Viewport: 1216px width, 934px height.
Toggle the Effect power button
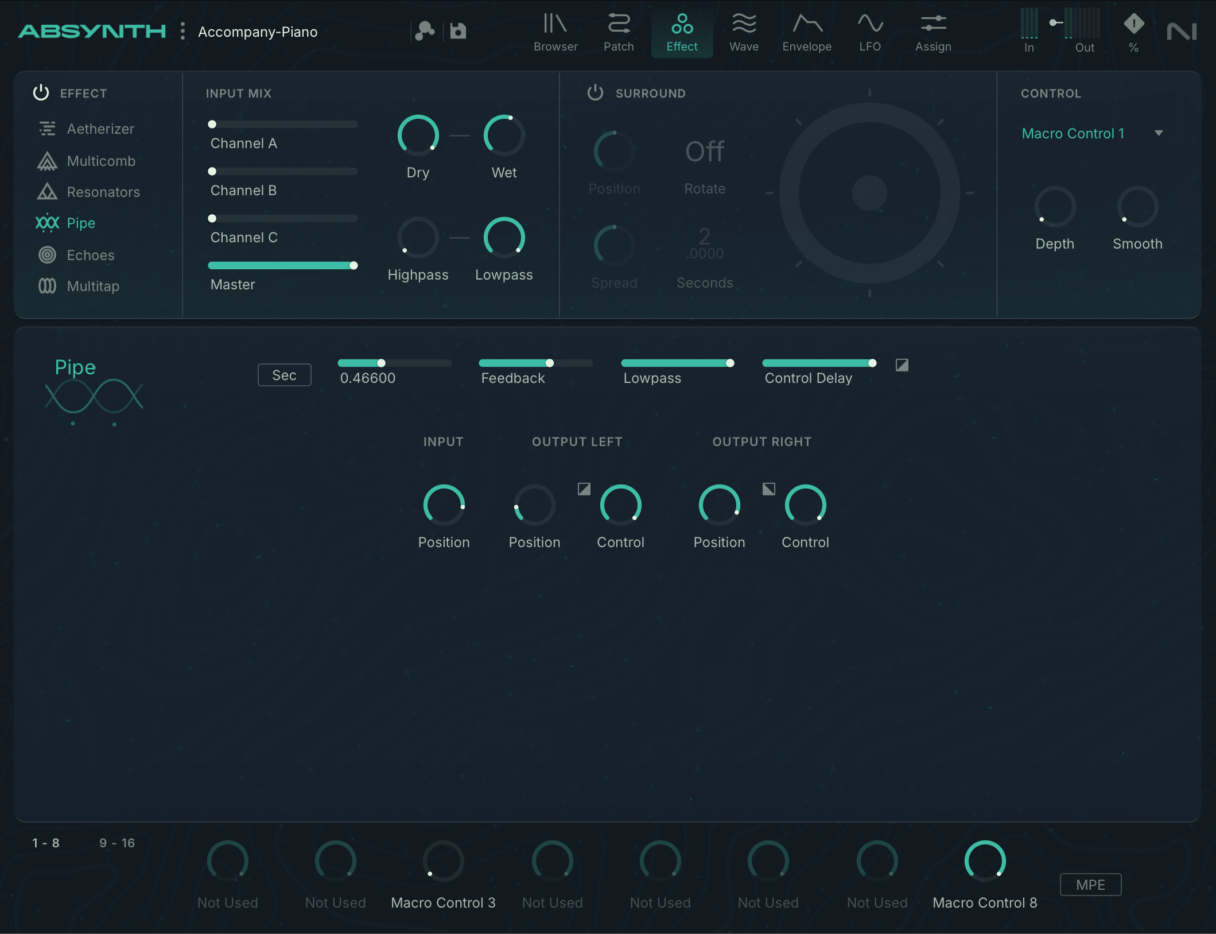click(x=41, y=93)
